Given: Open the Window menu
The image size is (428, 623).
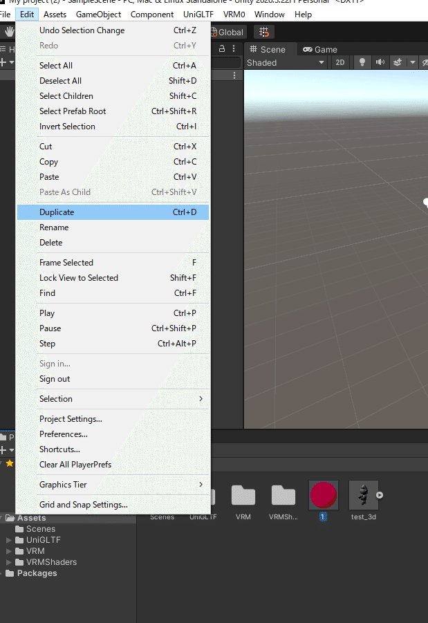Looking at the screenshot, I should click(x=270, y=15).
